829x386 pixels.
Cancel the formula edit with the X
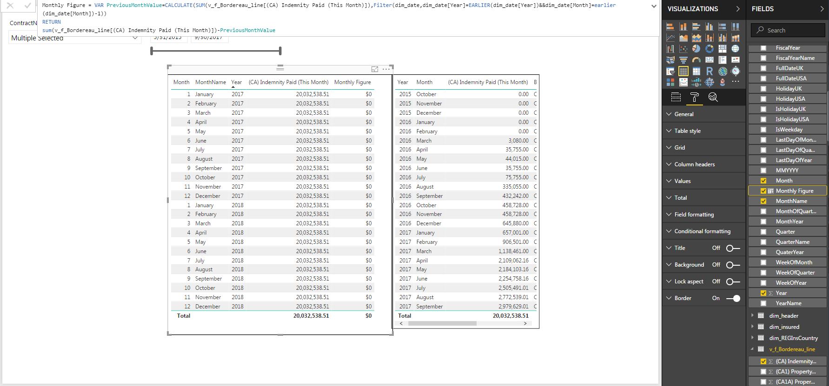(x=10, y=6)
